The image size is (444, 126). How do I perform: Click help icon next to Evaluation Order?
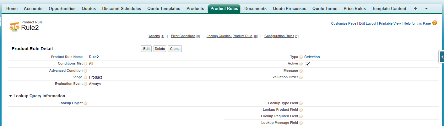pos(301,77)
